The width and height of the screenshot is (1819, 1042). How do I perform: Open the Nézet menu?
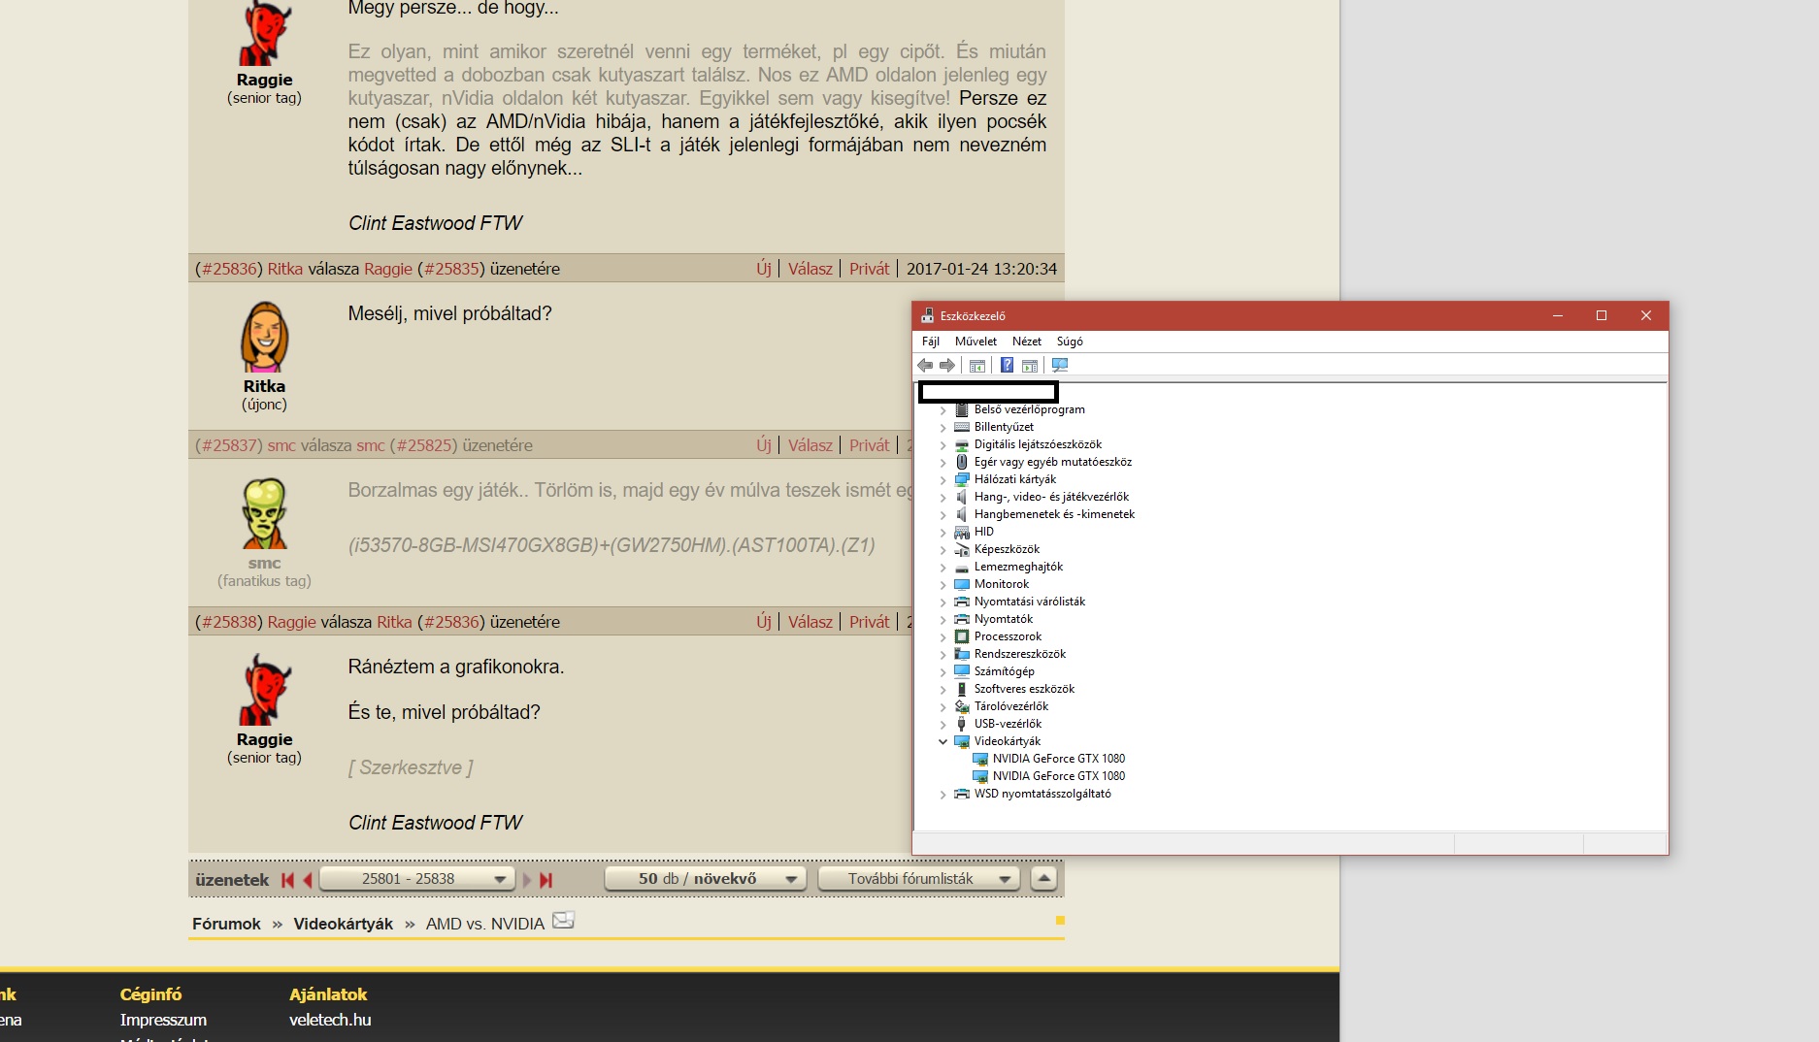coord(1026,342)
